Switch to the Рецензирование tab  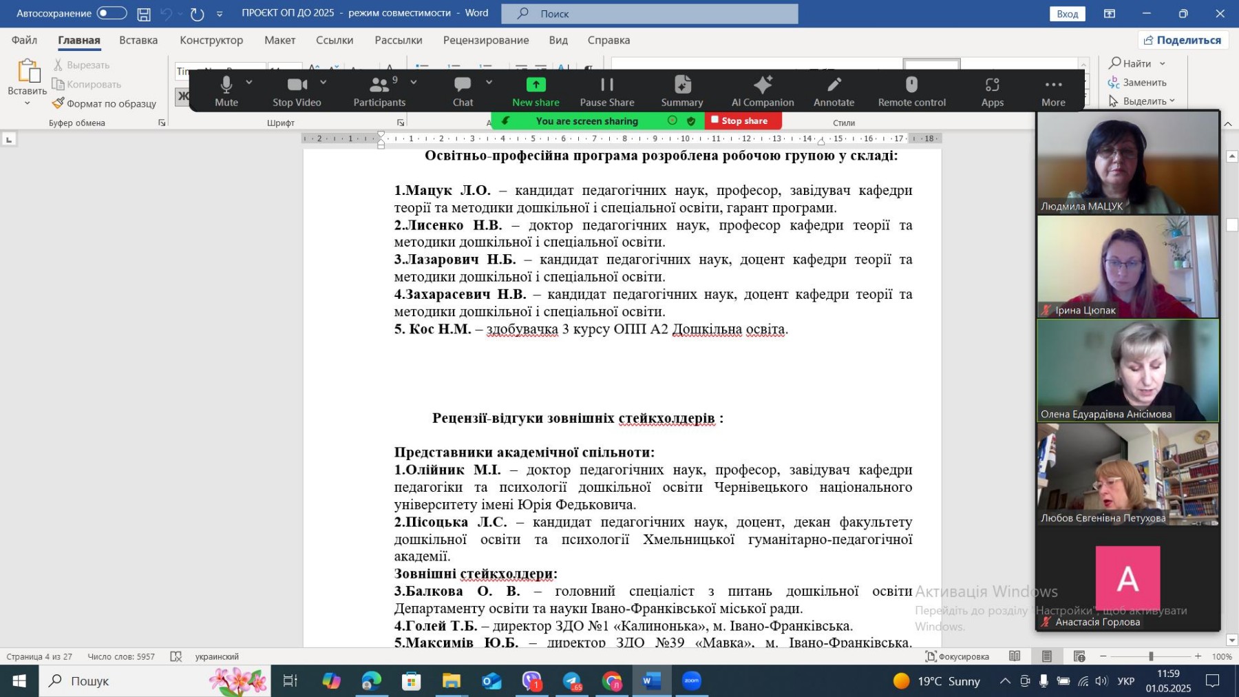[x=486, y=40]
